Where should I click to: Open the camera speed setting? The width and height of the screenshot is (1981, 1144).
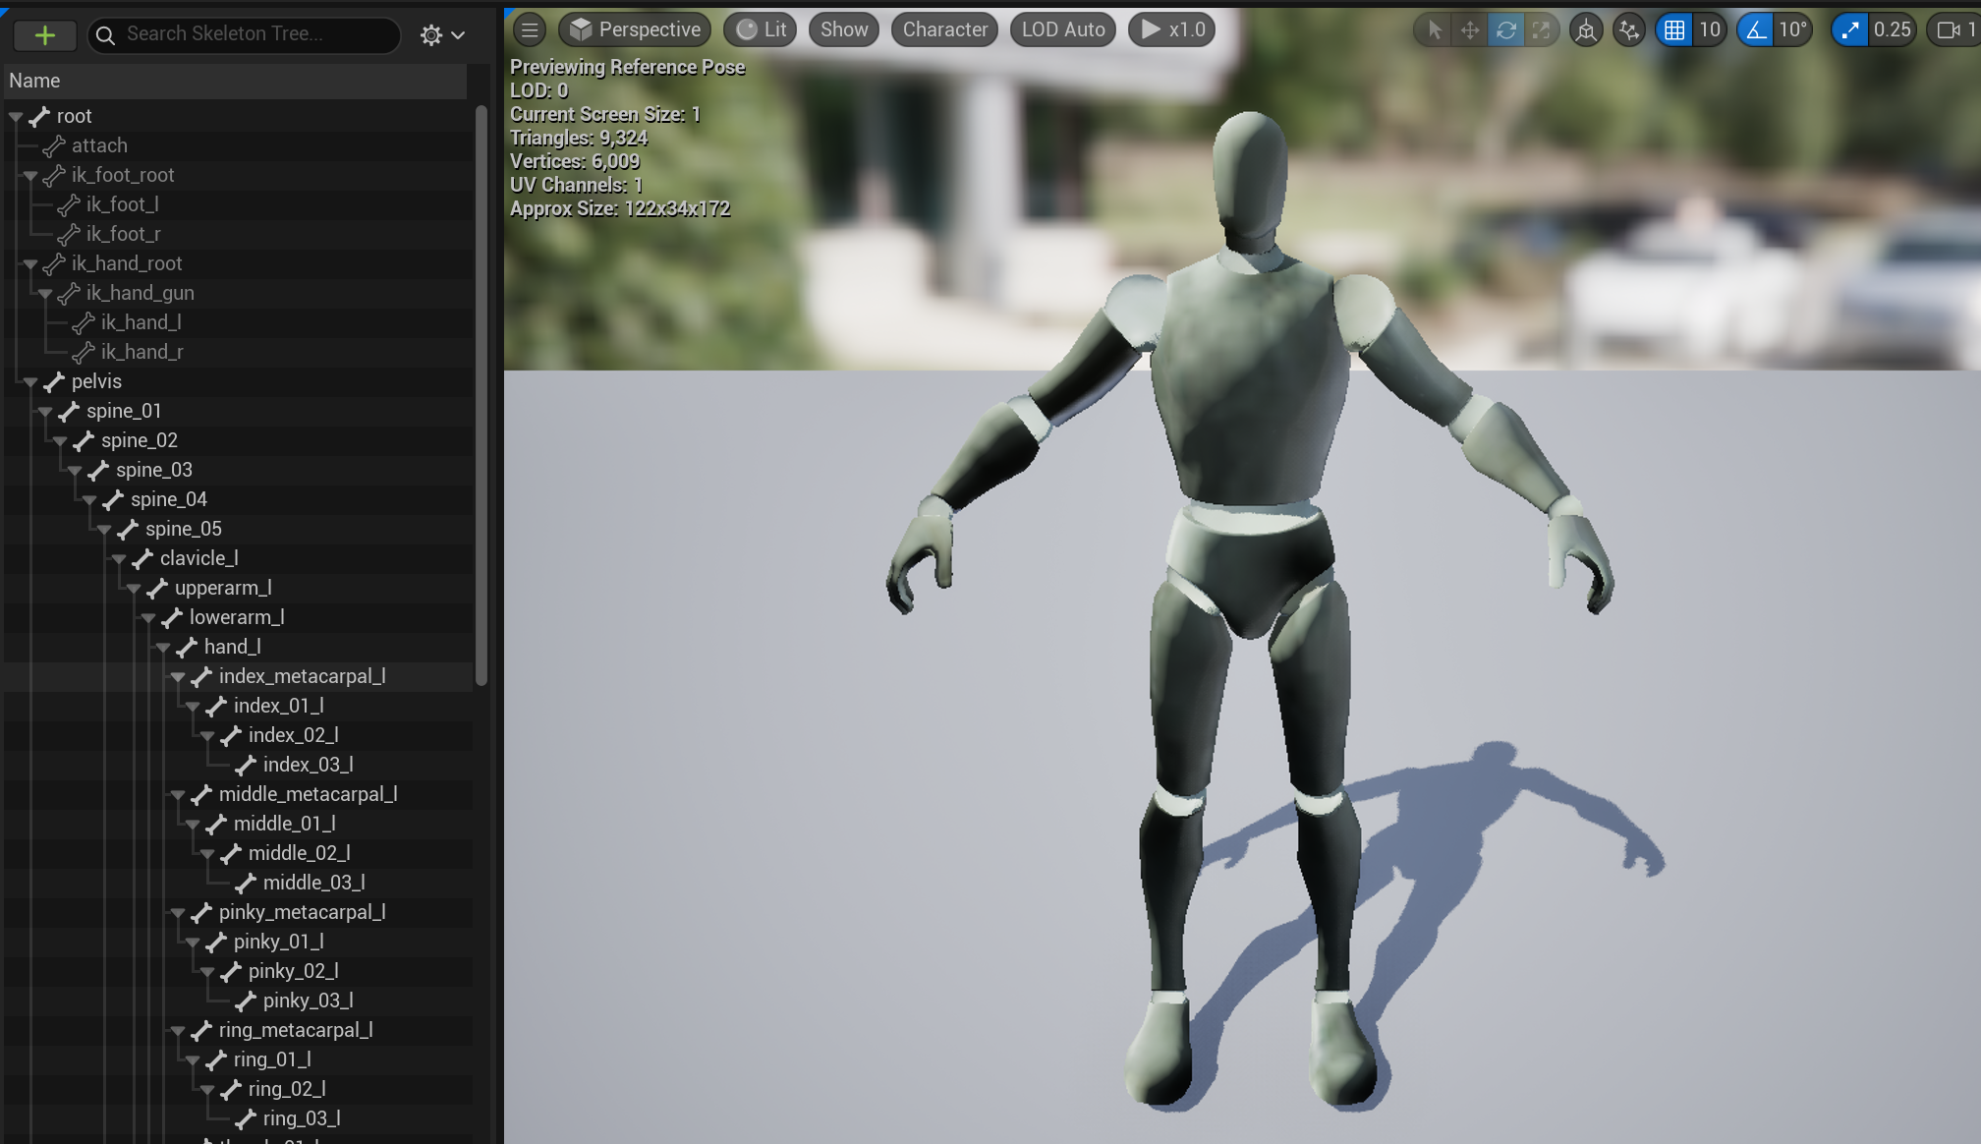(x=1955, y=30)
